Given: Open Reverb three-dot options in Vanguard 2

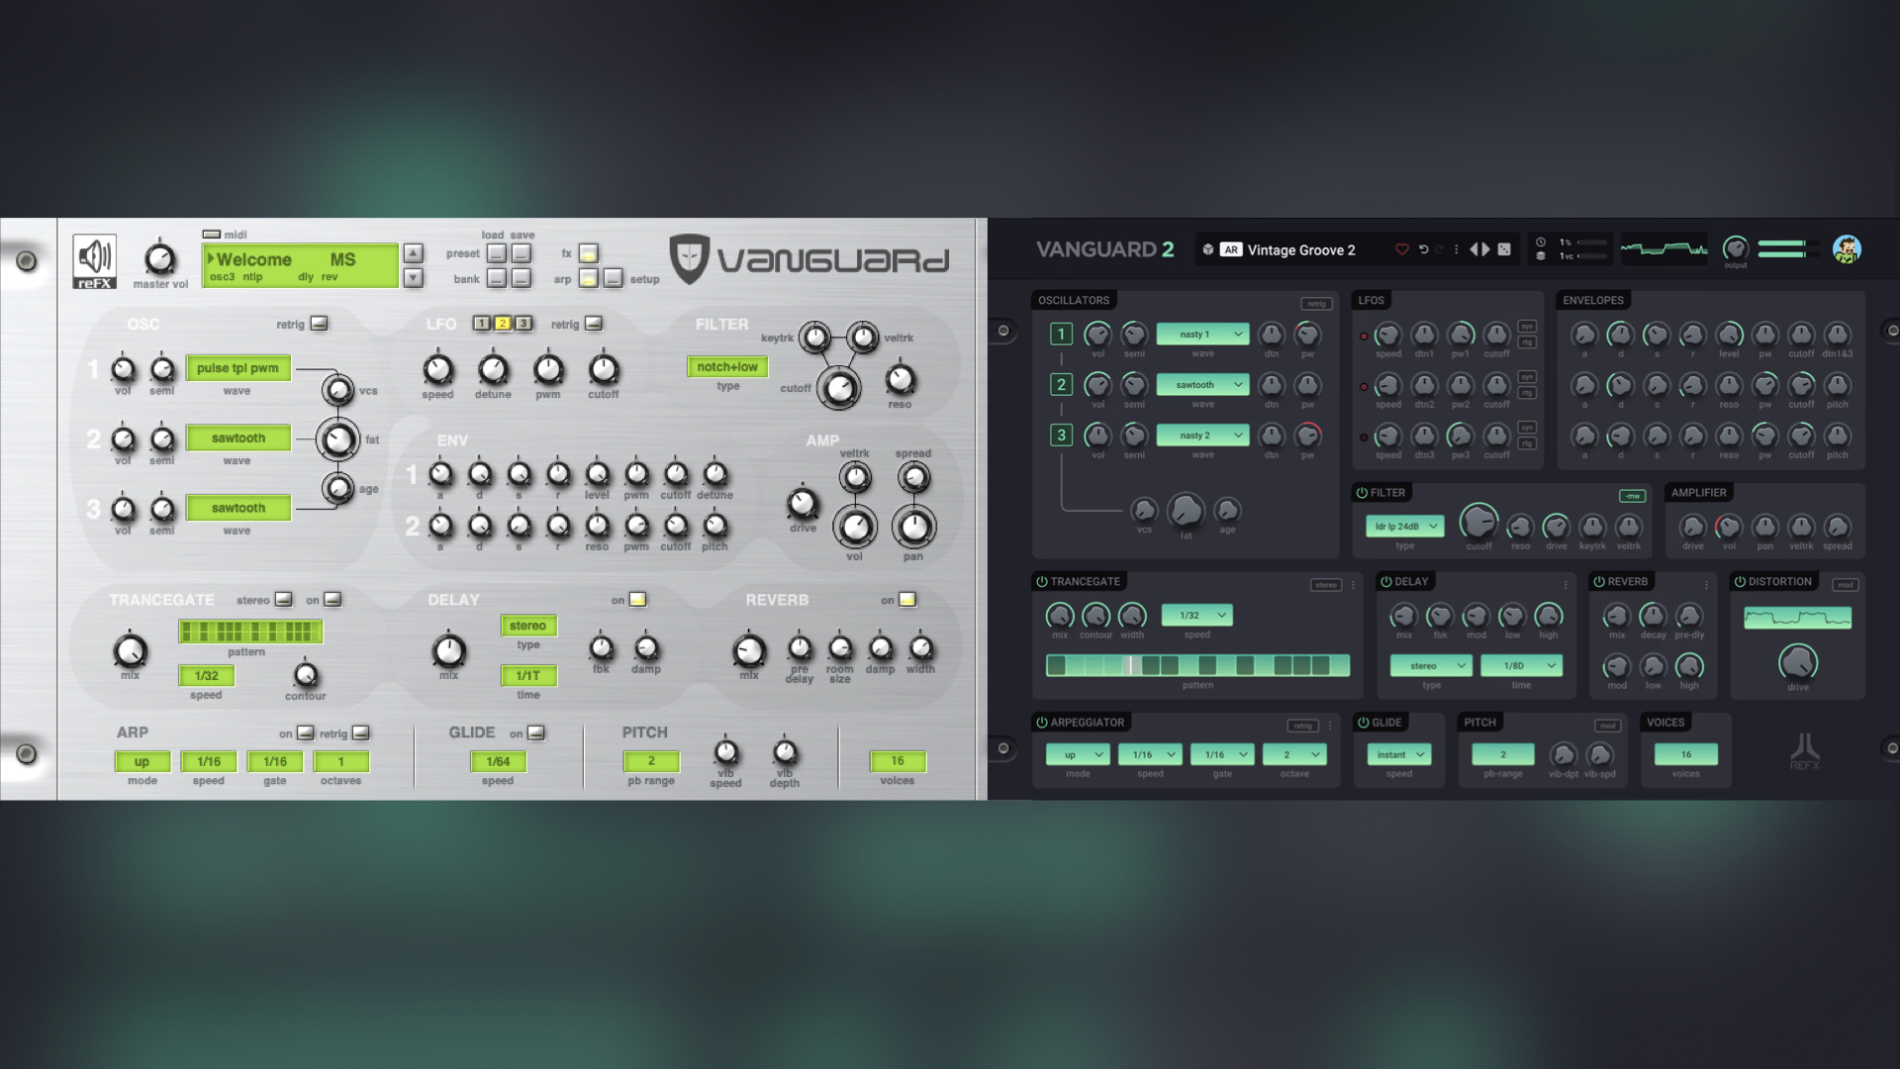Looking at the screenshot, I should (x=1706, y=585).
